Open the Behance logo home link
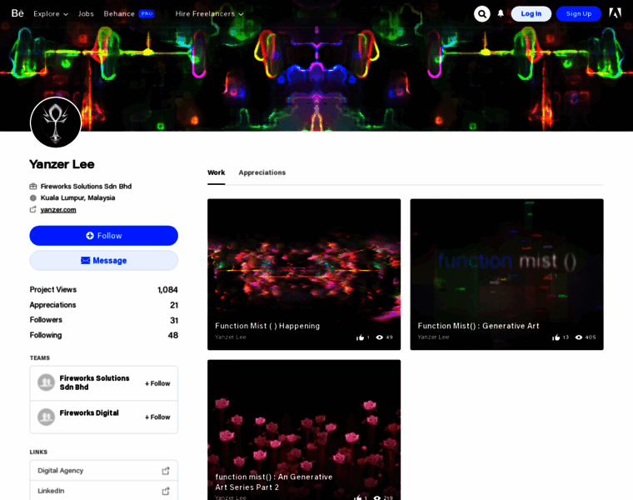 [17, 13]
